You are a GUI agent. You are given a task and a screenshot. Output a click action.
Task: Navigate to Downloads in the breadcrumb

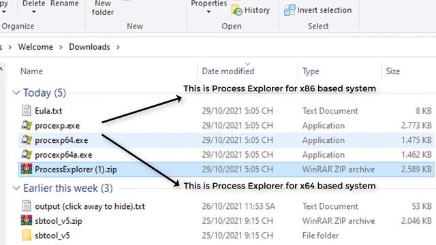(x=89, y=47)
